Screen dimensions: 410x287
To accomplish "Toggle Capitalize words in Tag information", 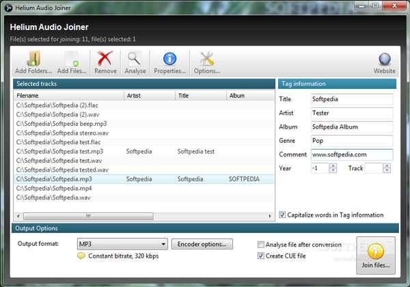I will (282, 215).
